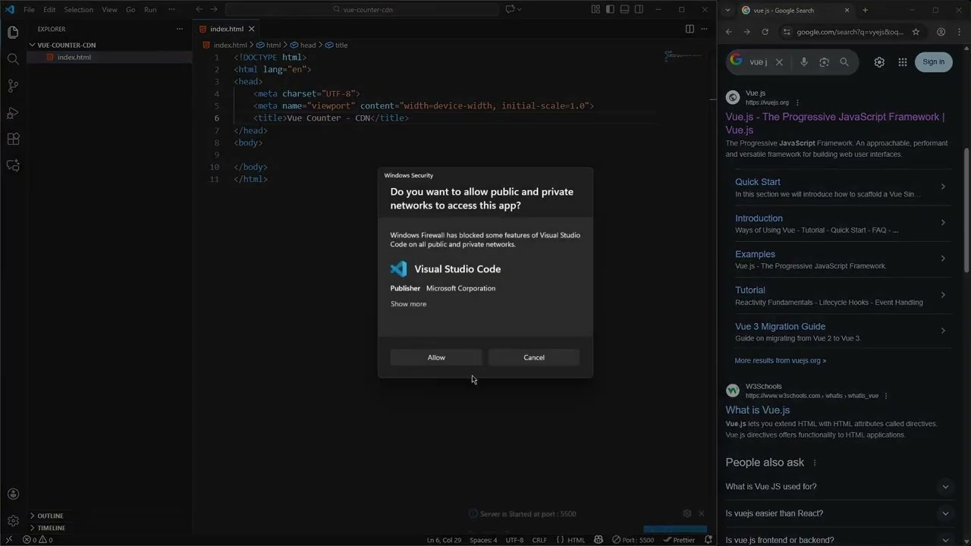The height and width of the screenshot is (546, 971).
Task: Open the Google apps grid
Action: (903, 62)
